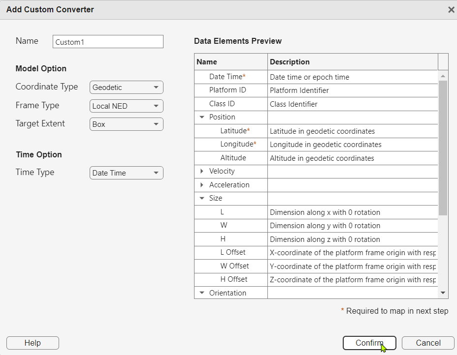Click the Confirm button
This screenshot has height=355, width=457.
pos(369,343)
